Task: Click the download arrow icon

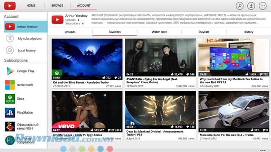Action: pos(251,6)
